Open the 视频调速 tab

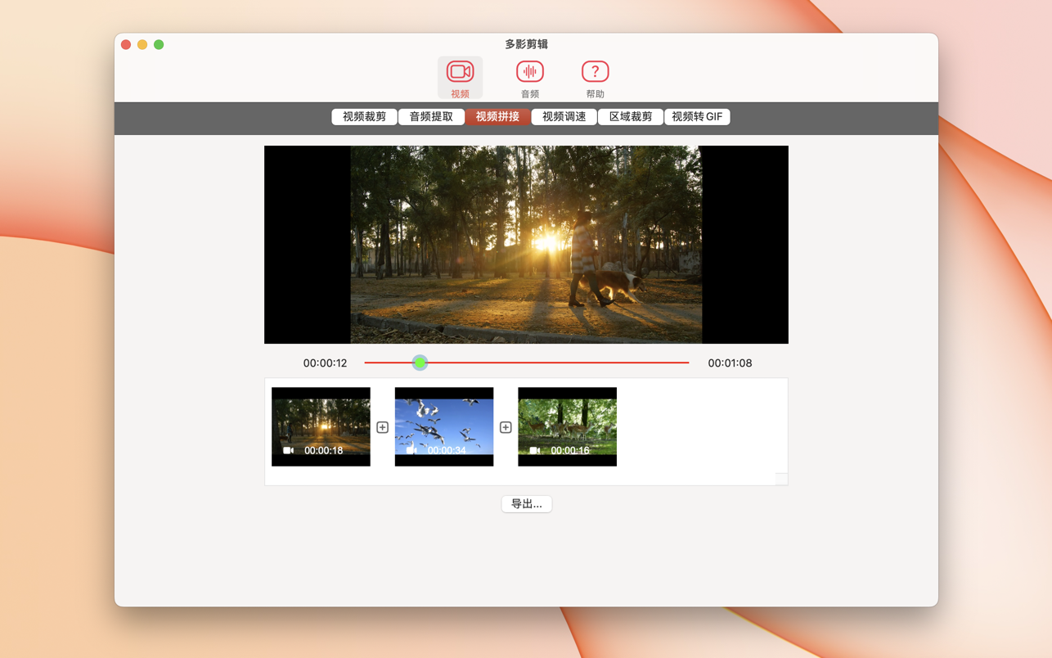pyautogui.click(x=564, y=117)
